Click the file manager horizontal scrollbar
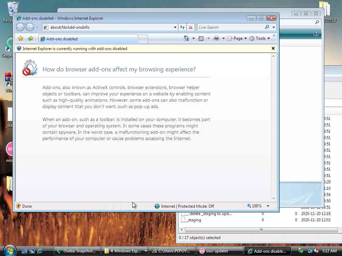The image size is (342, 256). pos(261,230)
